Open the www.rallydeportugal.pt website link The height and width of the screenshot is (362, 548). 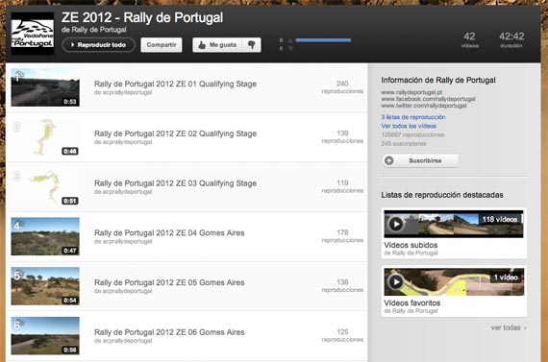(x=411, y=92)
